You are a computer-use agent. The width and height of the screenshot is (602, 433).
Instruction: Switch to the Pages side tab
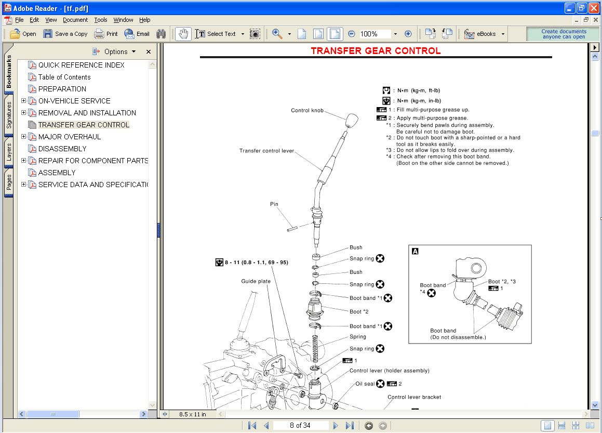(x=8, y=182)
